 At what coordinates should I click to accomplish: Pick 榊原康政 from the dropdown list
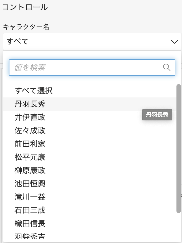coord(90,170)
